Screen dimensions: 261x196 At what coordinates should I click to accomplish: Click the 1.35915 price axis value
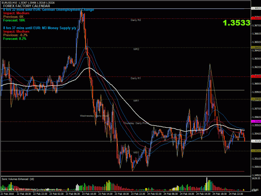tap(256, 92)
